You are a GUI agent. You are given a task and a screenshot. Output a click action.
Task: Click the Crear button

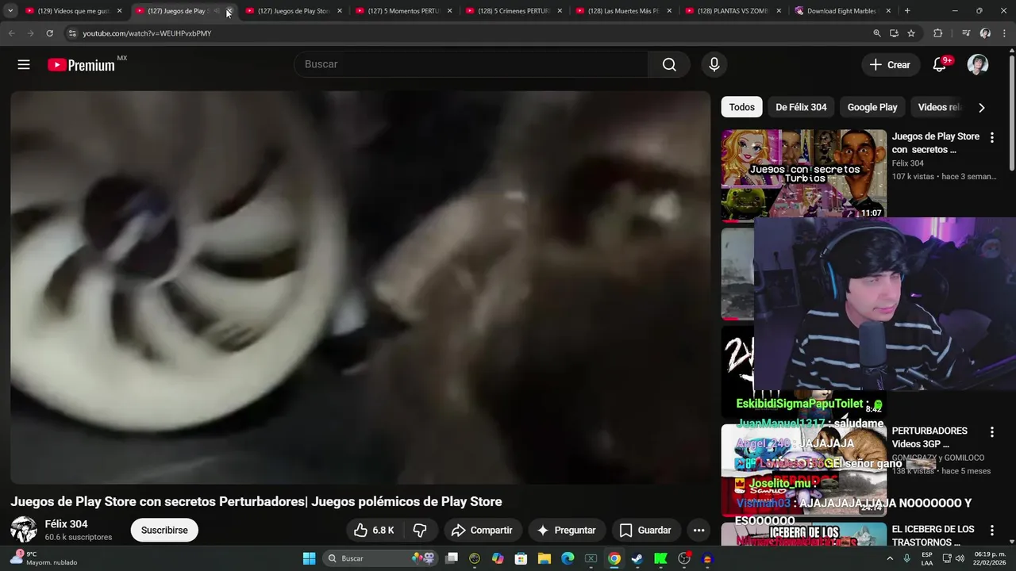point(891,65)
